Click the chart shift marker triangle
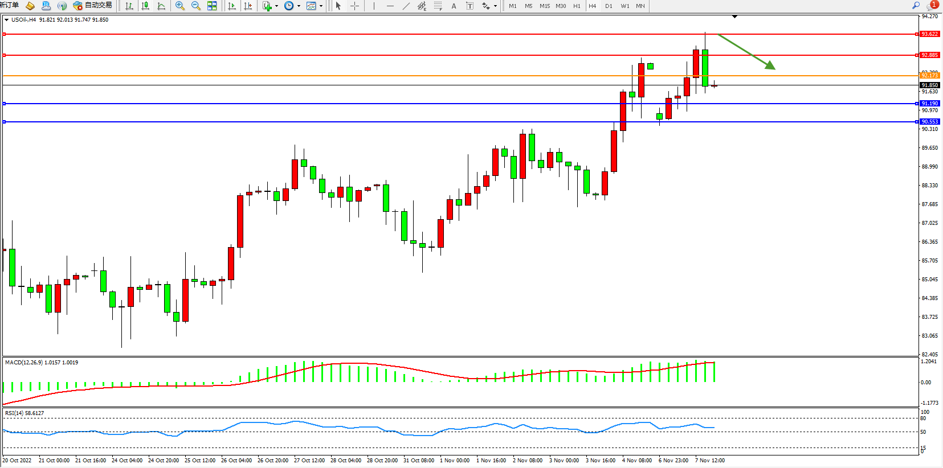The height and width of the screenshot is (468, 943). point(734,17)
